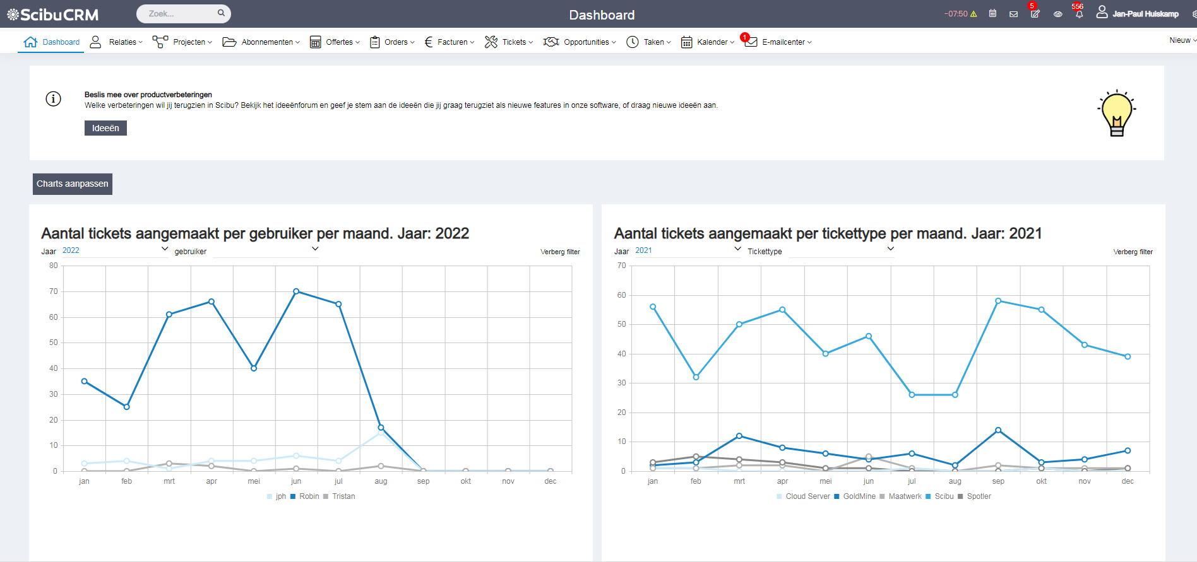Click the info icon in the banner

point(54,98)
